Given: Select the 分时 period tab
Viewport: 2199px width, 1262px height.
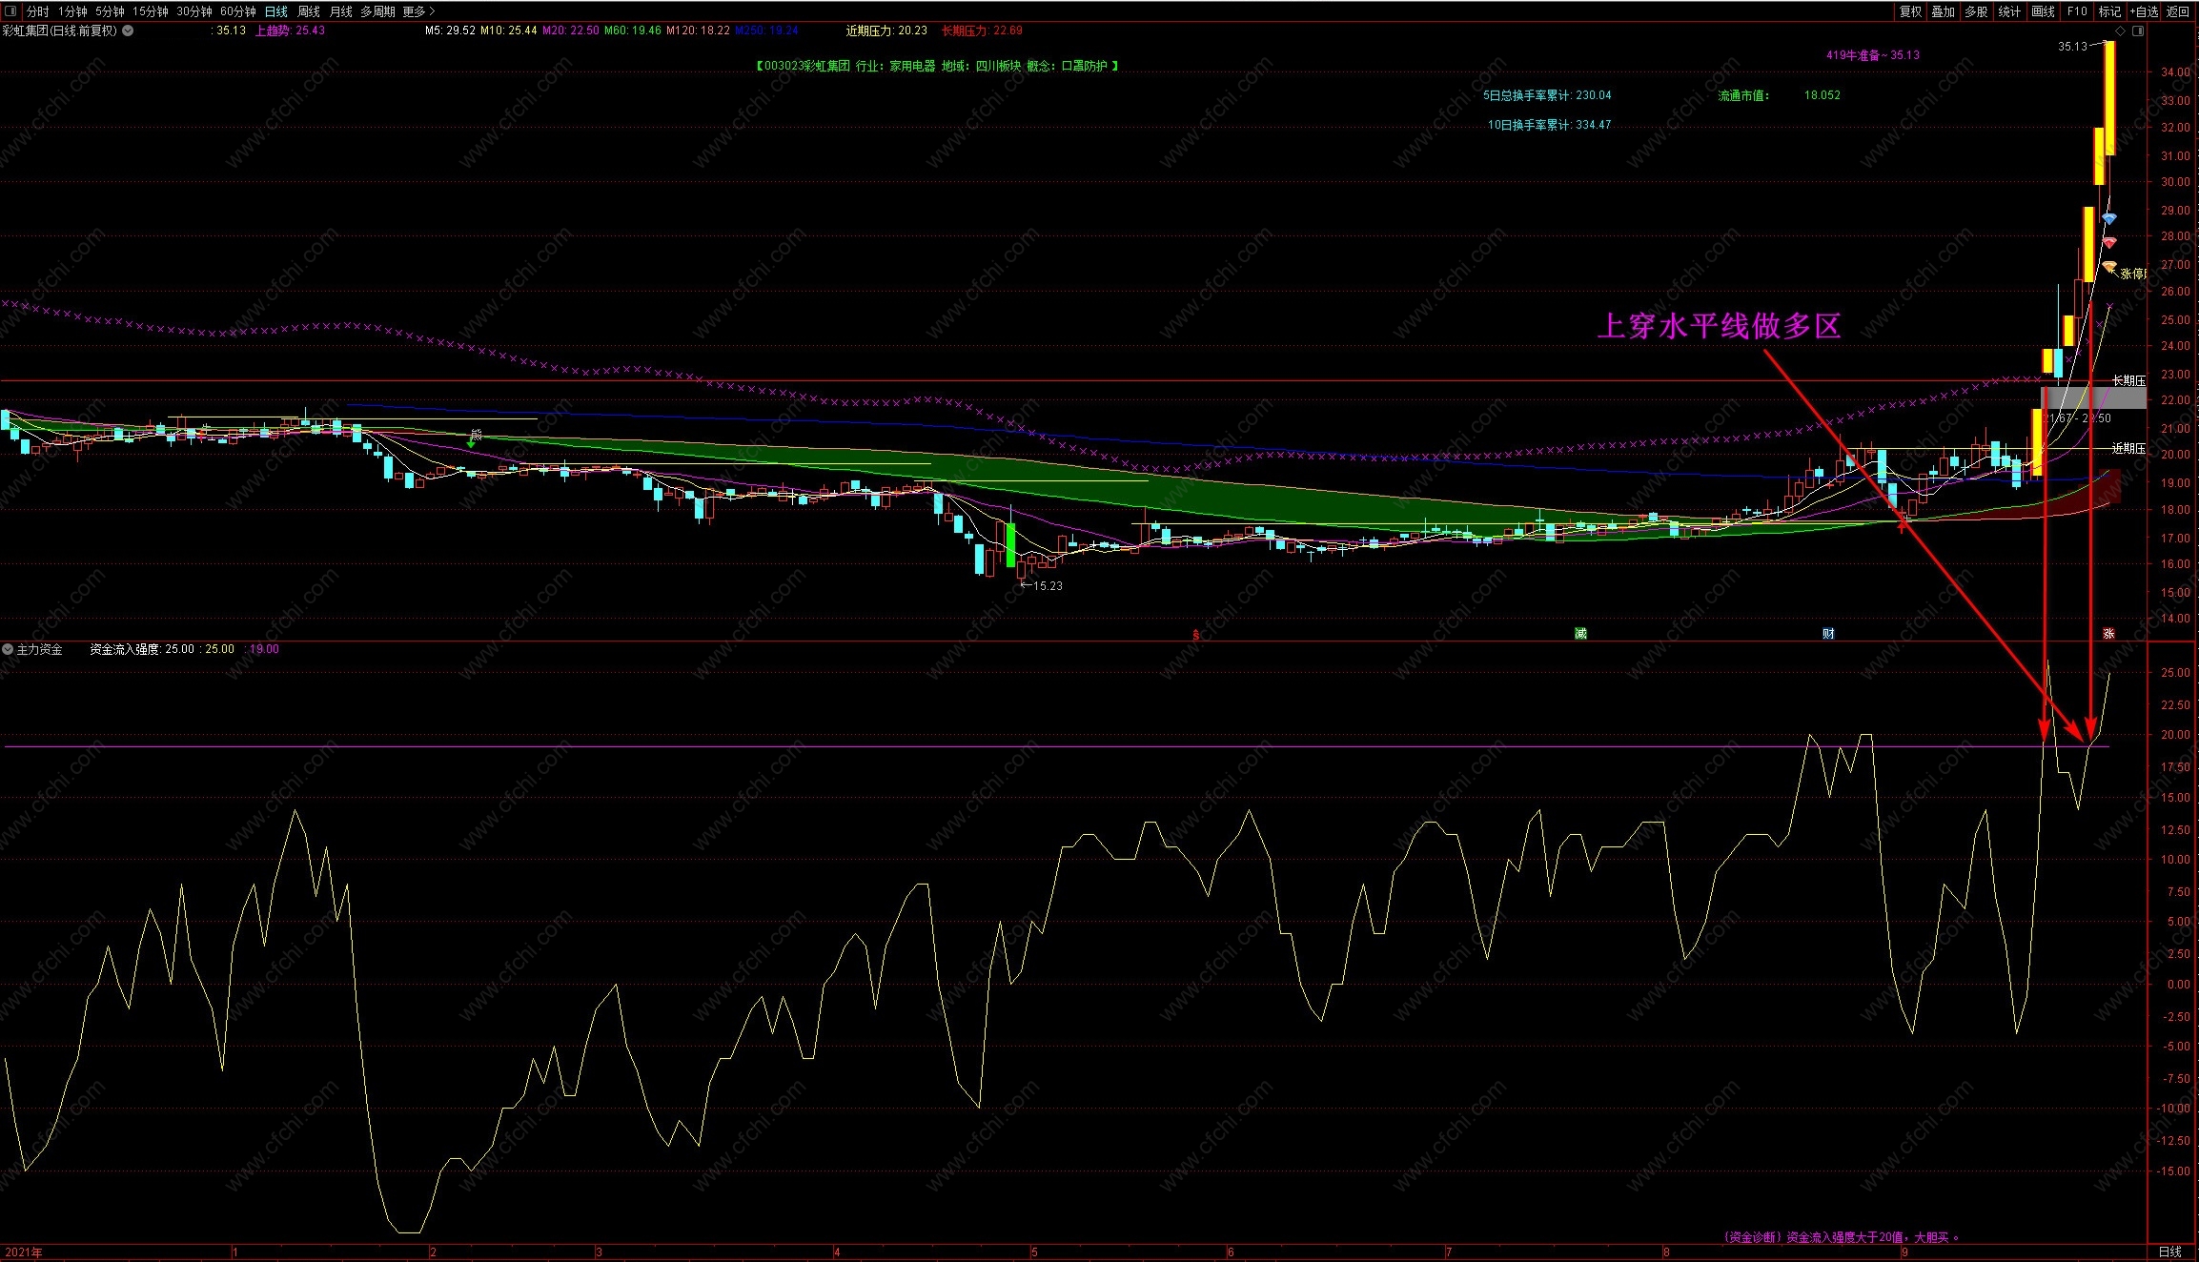Looking at the screenshot, I should pos(37,11).
